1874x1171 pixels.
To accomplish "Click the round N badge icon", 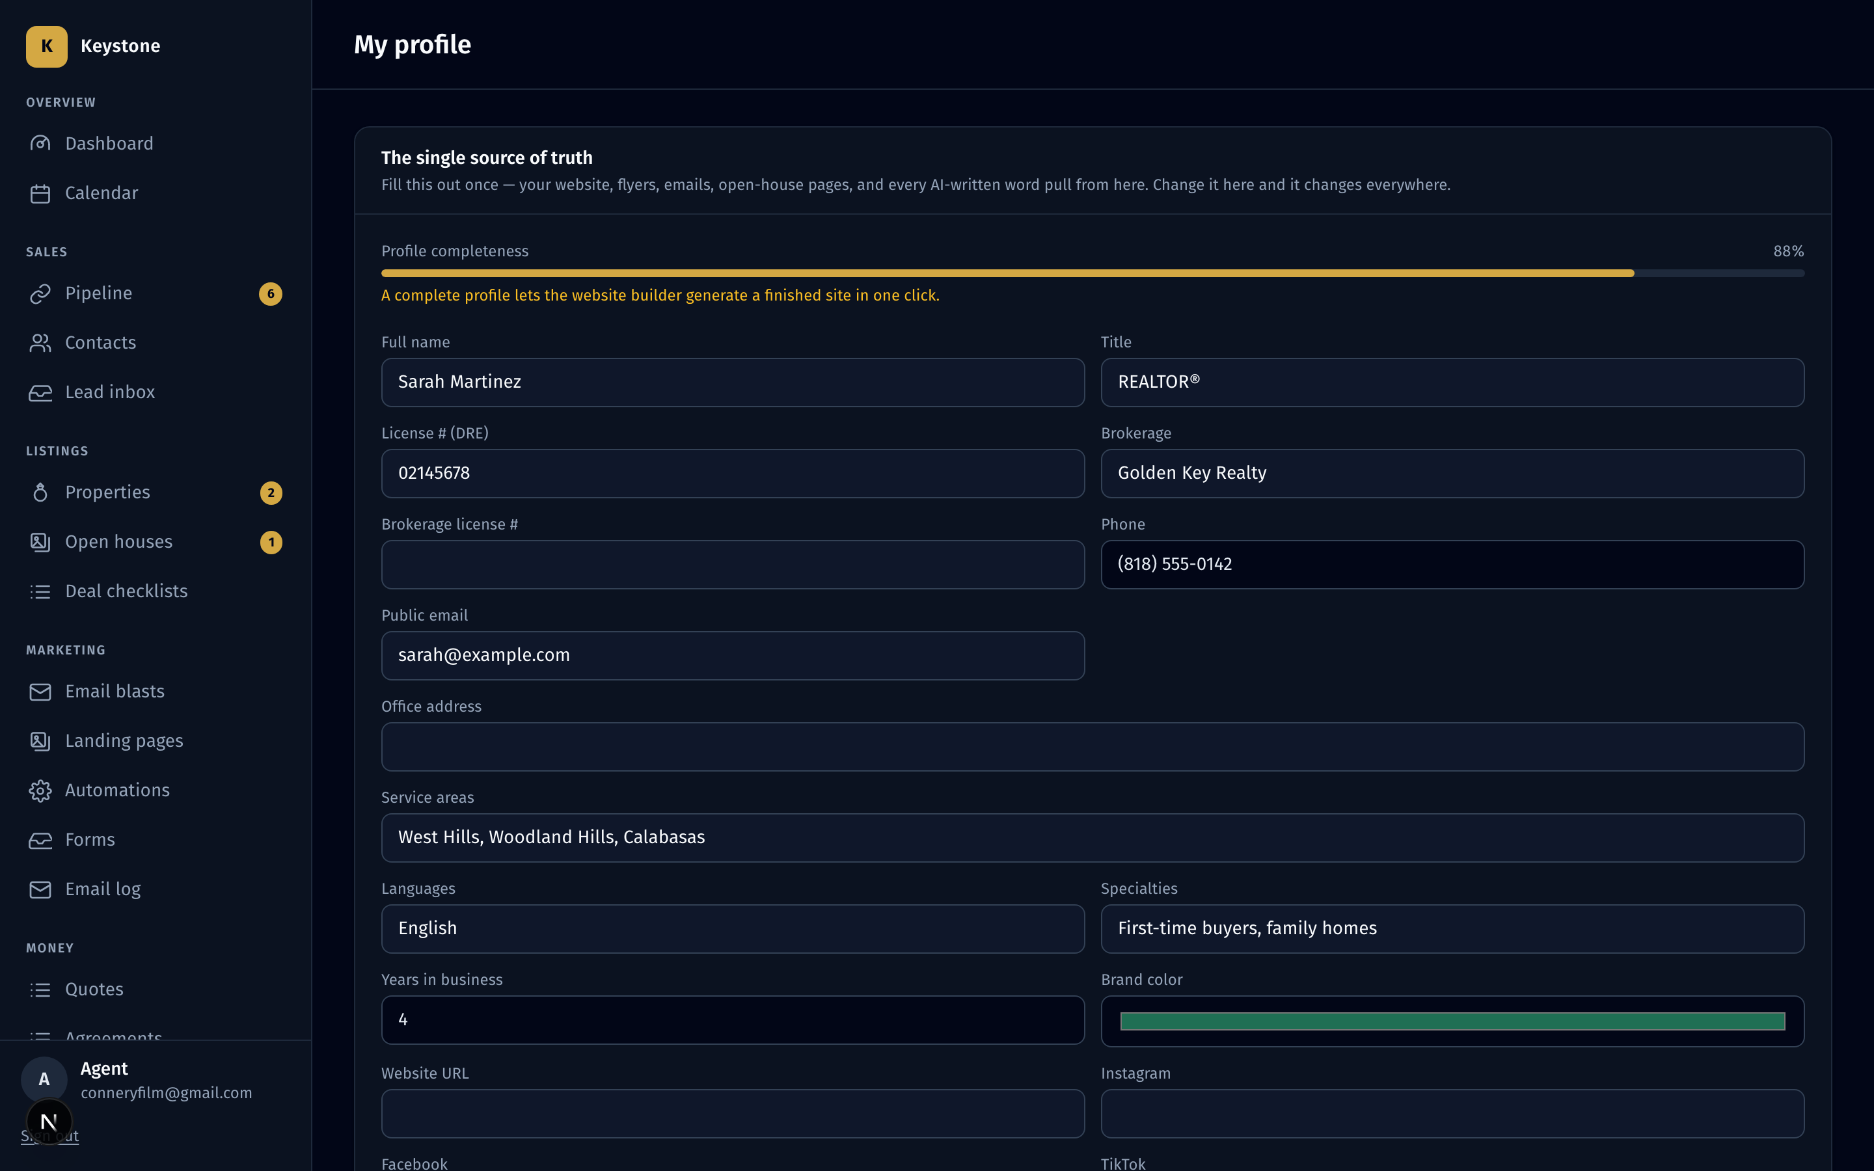I will pyautogui.click(x=49, y=1122).
